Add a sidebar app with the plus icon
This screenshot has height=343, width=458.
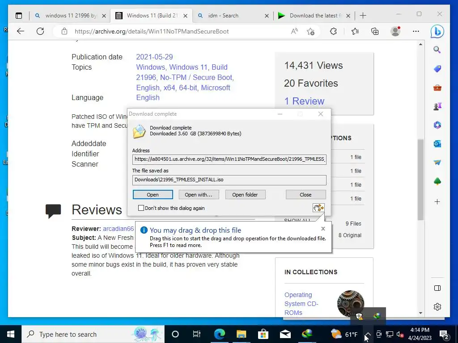pos(437,201)
